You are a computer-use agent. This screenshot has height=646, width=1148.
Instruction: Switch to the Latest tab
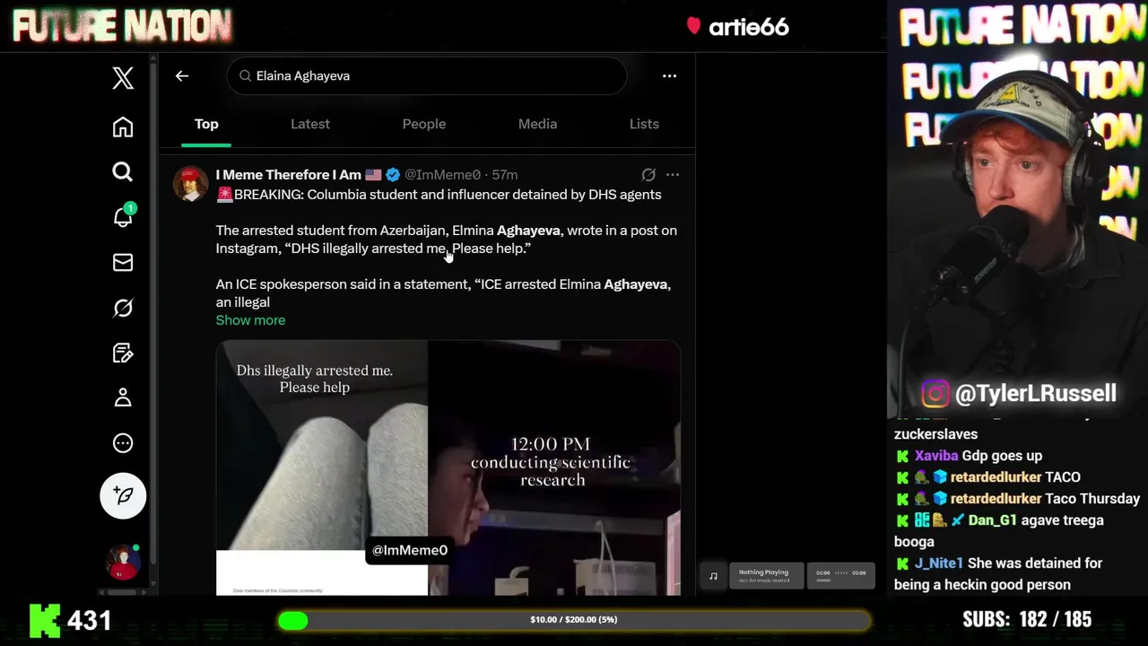310,124
